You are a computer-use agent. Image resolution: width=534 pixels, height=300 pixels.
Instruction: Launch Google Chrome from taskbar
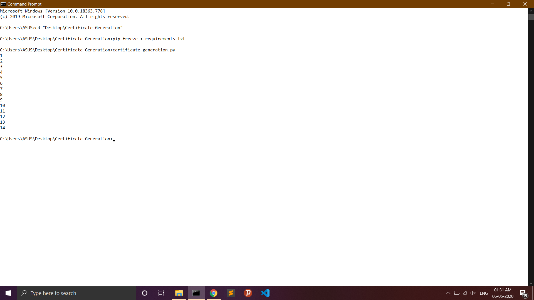[x=214, y=293]
